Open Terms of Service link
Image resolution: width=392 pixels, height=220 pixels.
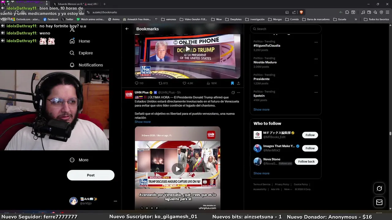coord(262,185)
